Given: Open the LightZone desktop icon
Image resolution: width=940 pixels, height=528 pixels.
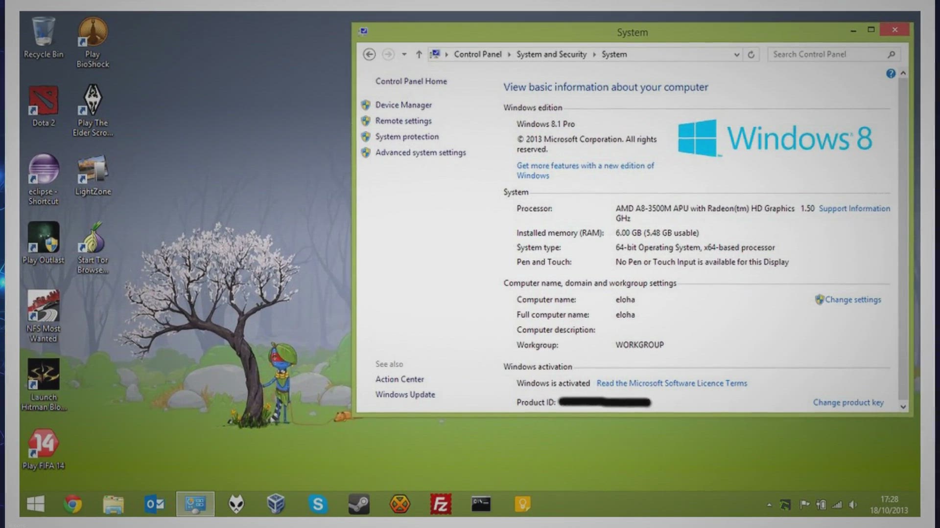Looking at the screenshot, I should click(93, 175).
